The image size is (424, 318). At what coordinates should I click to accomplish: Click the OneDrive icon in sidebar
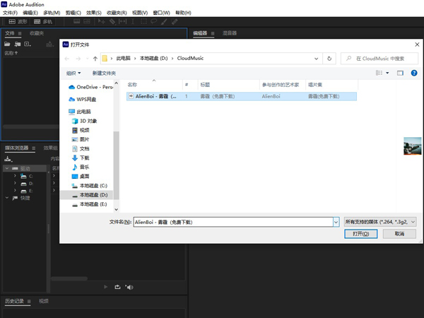pyautogui.click(x=71, y=88)
